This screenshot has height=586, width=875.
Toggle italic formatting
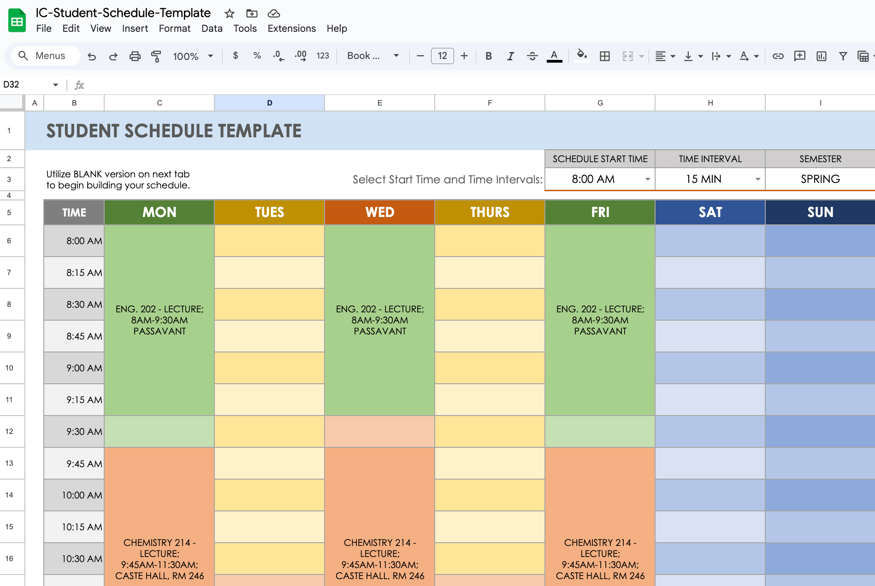(510, 56)
